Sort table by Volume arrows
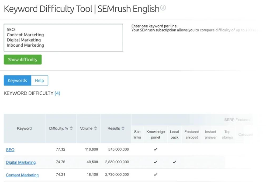Image resolution: width=266 pixels, height=182 pixels. click(96, 128)
